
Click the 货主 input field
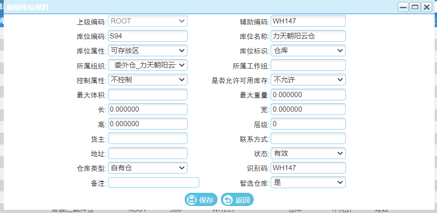[148, 138]
